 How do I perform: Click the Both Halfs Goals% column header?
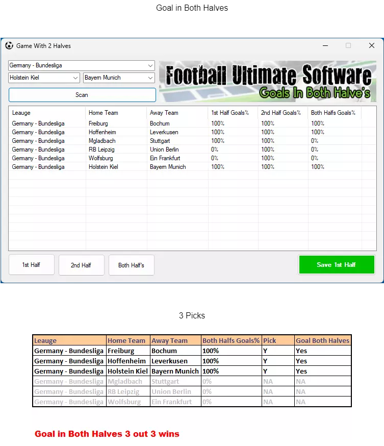(x=335, y=113)
